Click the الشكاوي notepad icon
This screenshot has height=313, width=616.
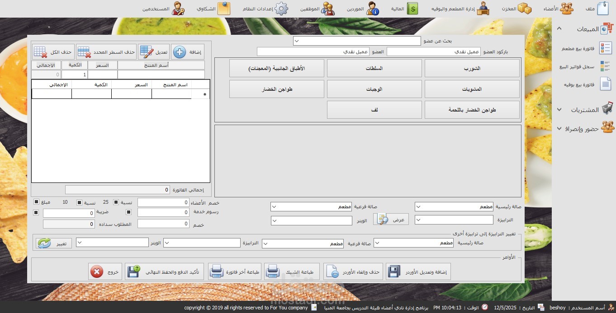point(224,9)
